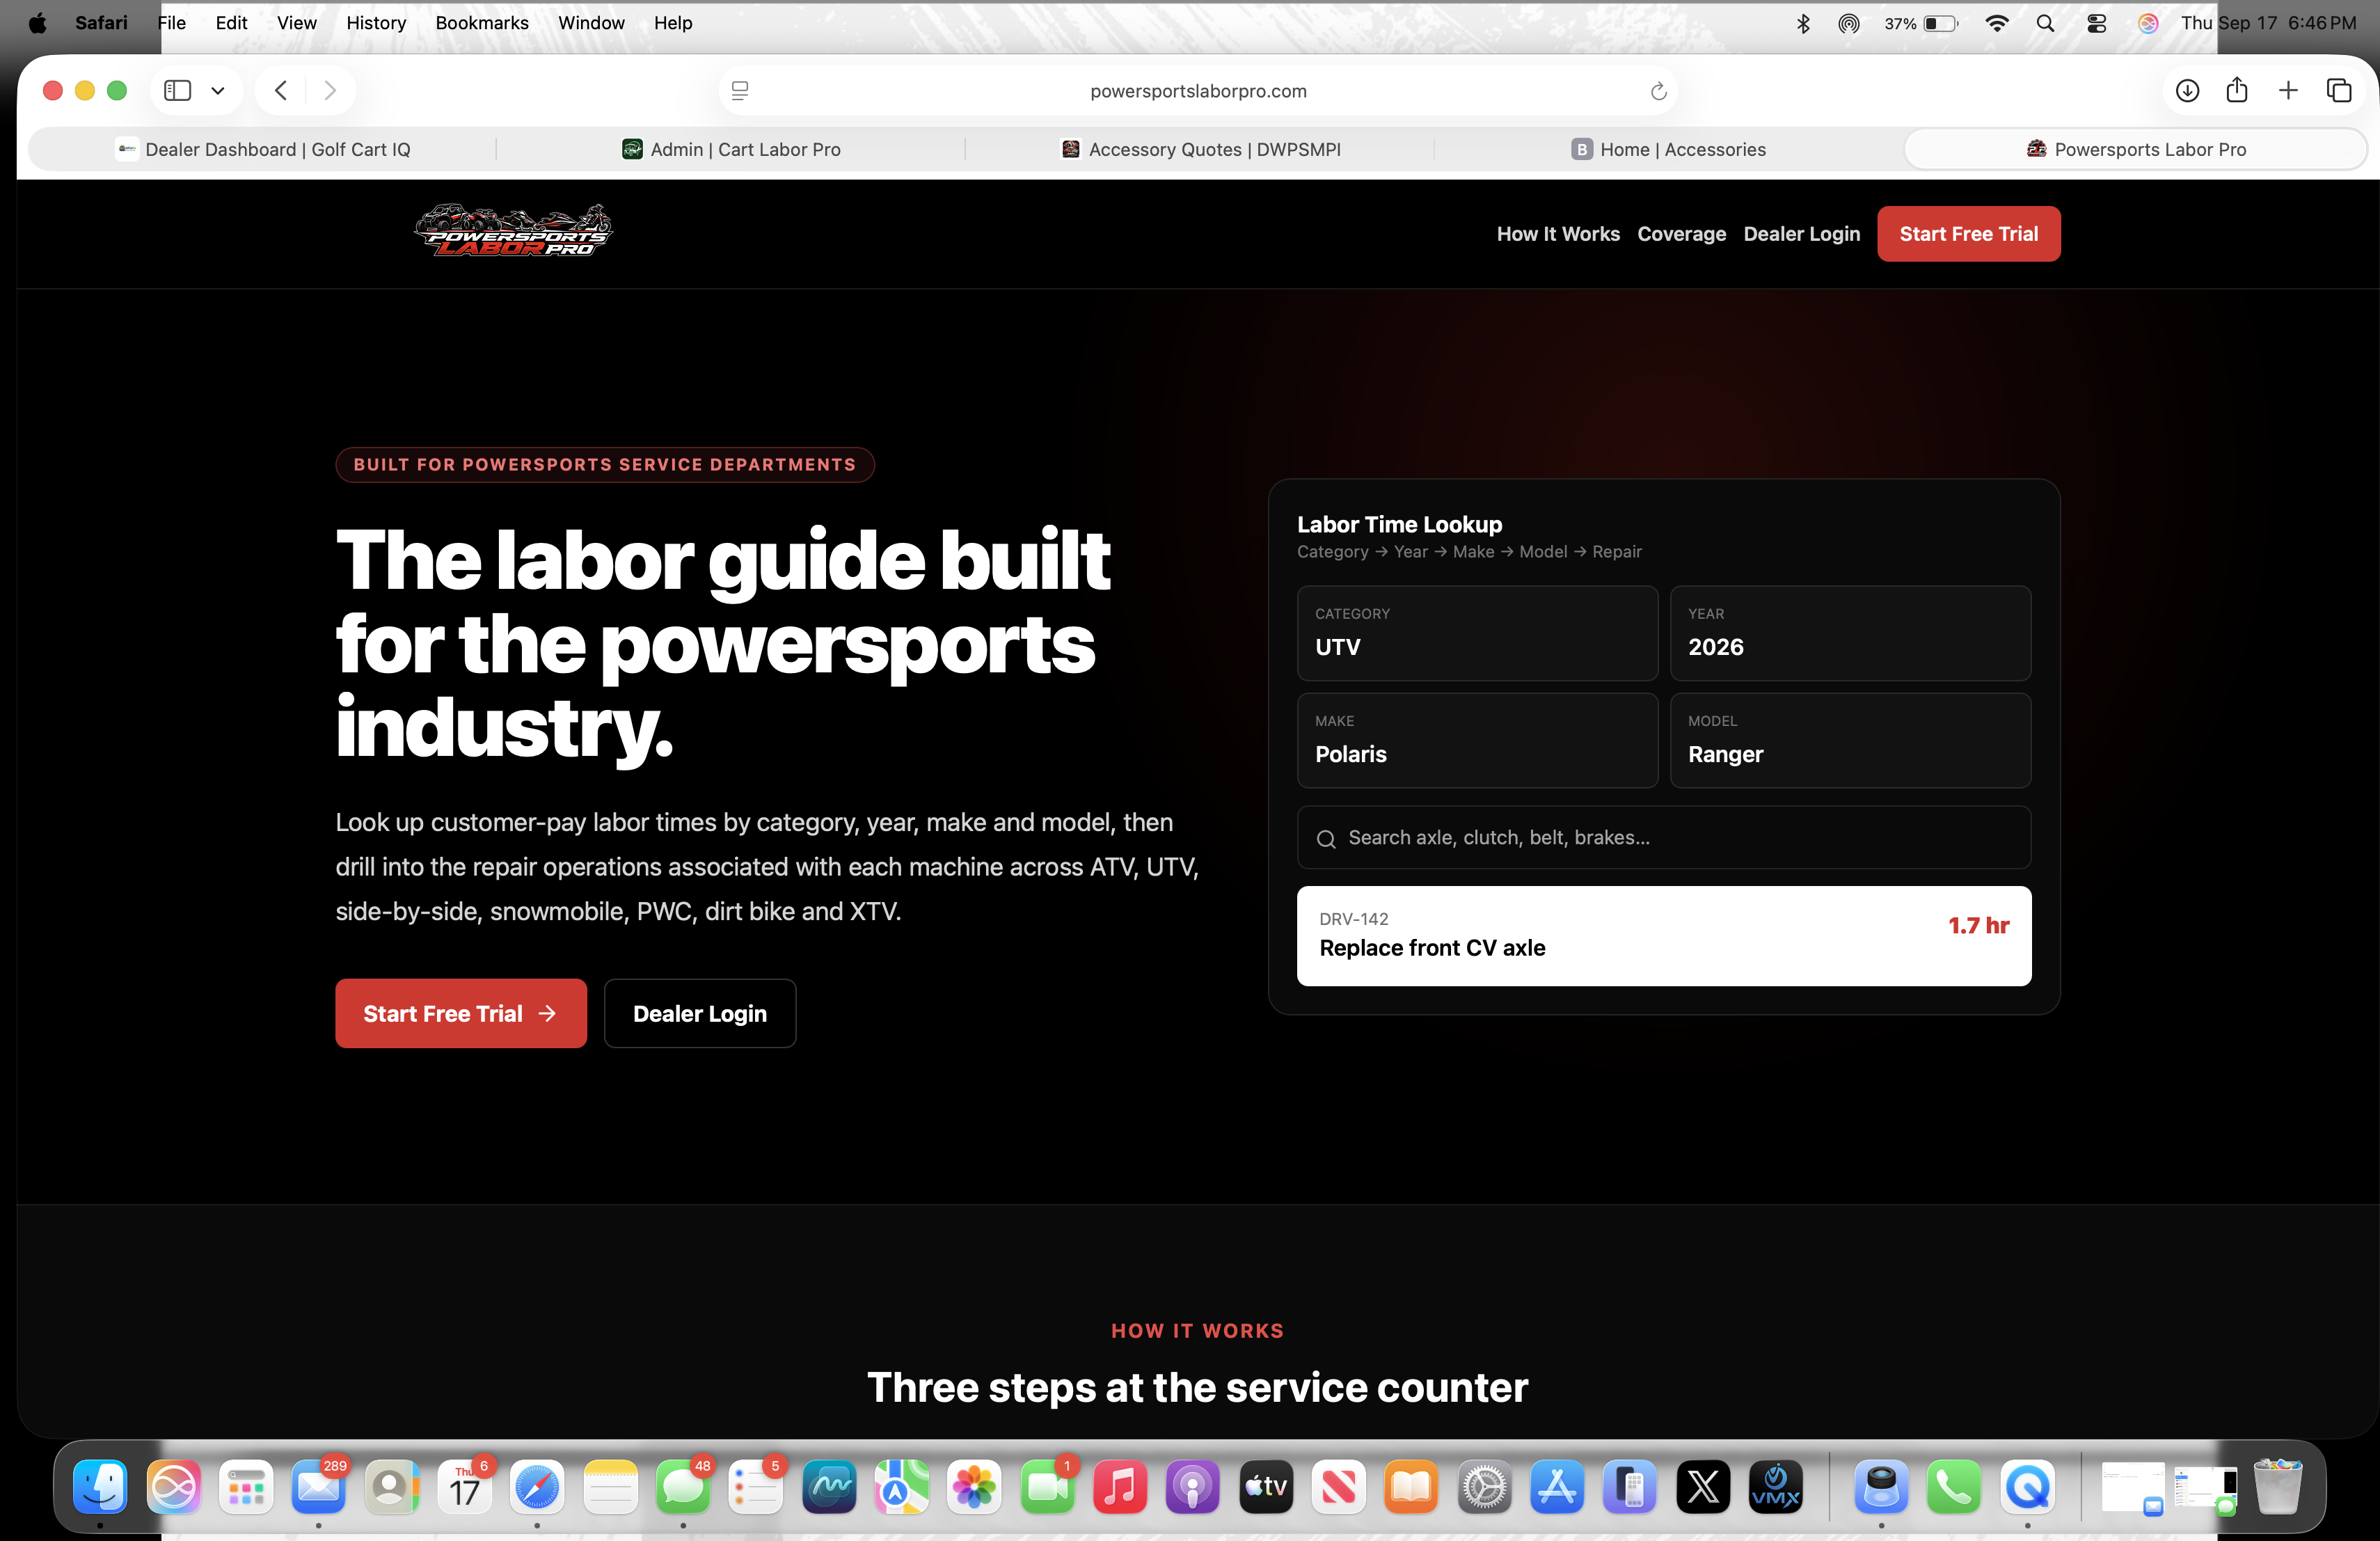Open Coverage nav link
This screenshot has height=1541, width=2380.
click(x=1682, y=234)
